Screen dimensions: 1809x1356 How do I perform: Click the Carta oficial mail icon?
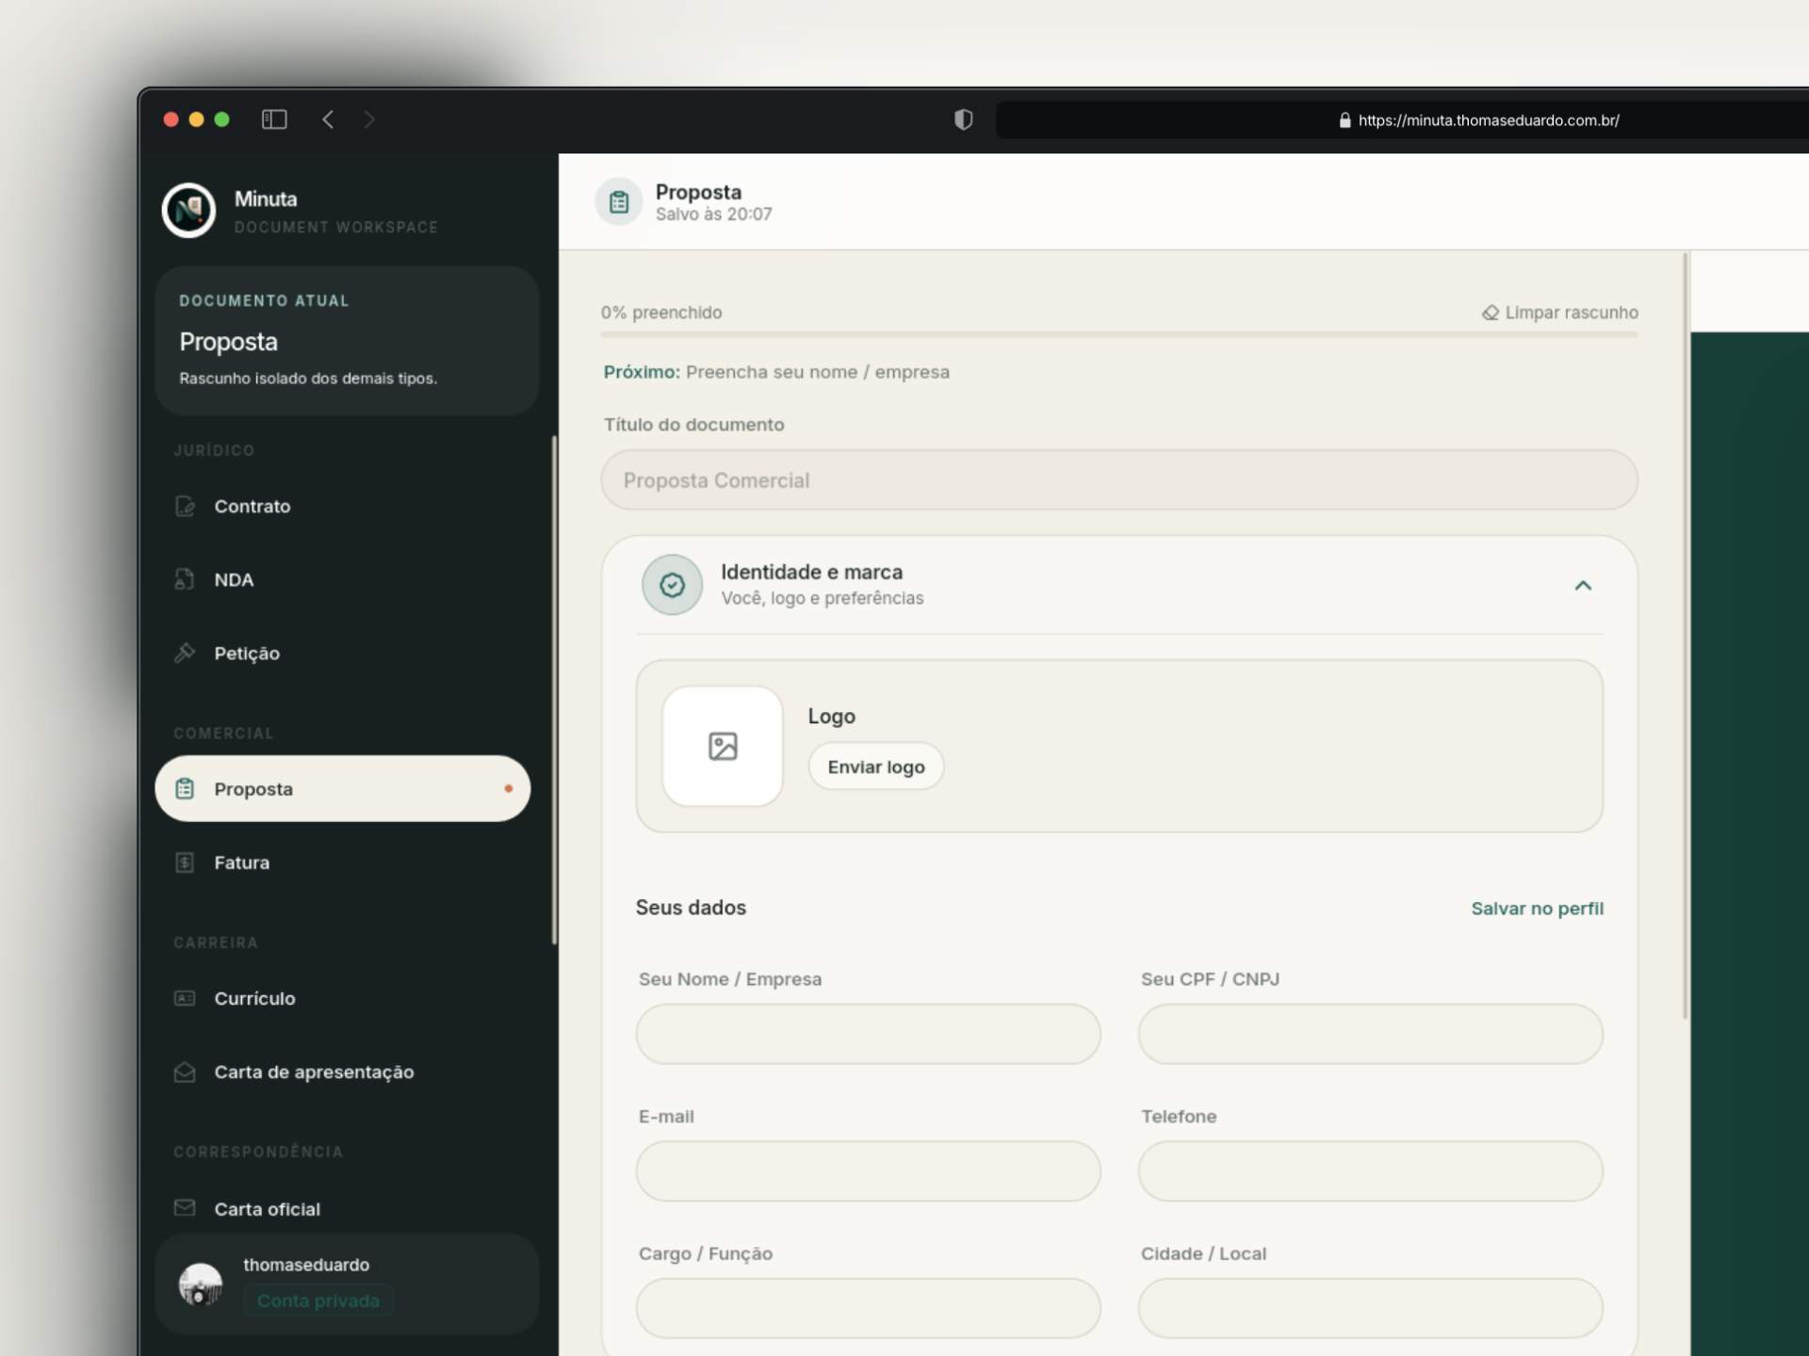pos(185,1207)
